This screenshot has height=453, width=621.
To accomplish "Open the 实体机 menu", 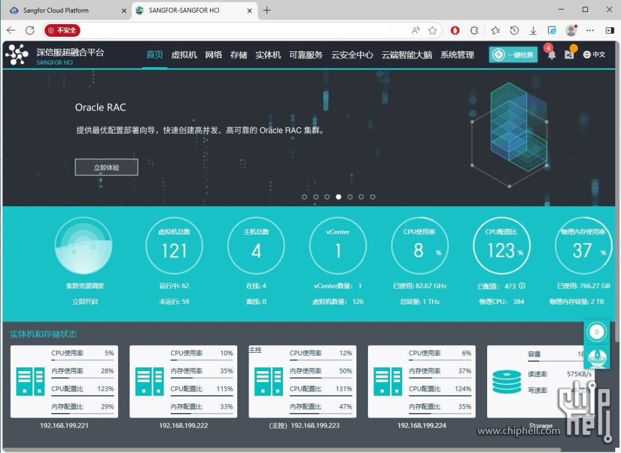I will pos(268,55).
